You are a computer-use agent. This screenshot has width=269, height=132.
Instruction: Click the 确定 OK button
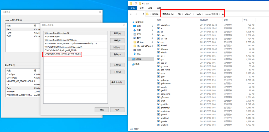pos(102,109)
